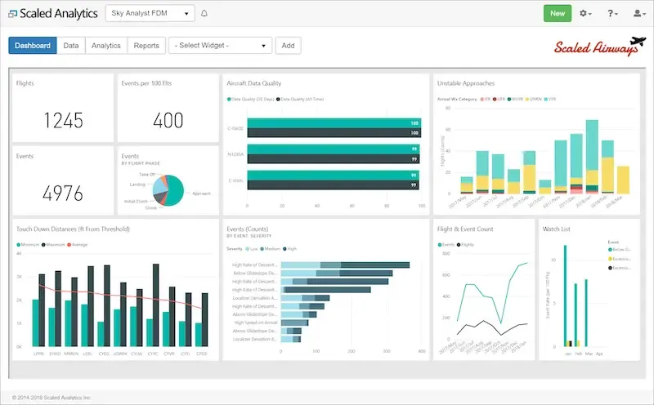654x405 pixels.
Task: Open the help question mark menu
Action: click(611, 14)
